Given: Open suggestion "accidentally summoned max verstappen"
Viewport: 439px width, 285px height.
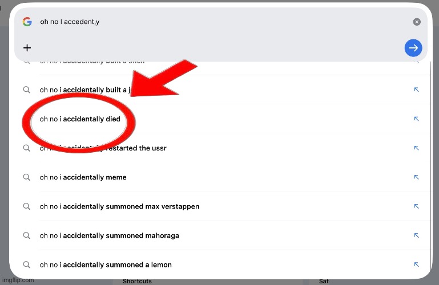Looking at the screenshot, I should click(x=119, y=206).
